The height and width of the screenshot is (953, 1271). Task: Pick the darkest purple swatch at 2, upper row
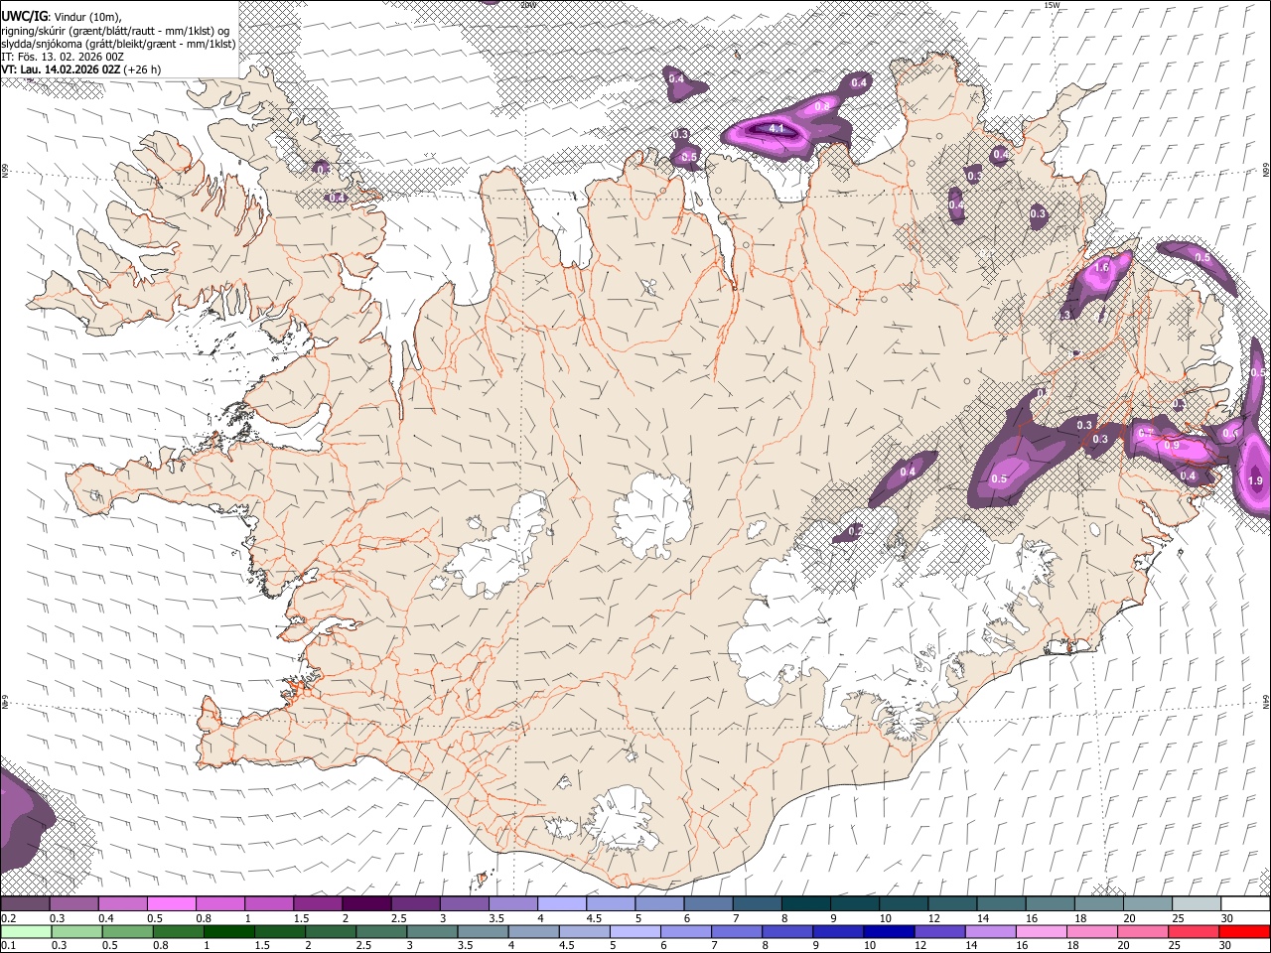[366, 904]
